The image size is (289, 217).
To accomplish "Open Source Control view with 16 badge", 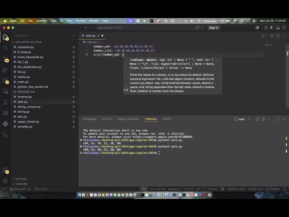I will click(5, 59).
